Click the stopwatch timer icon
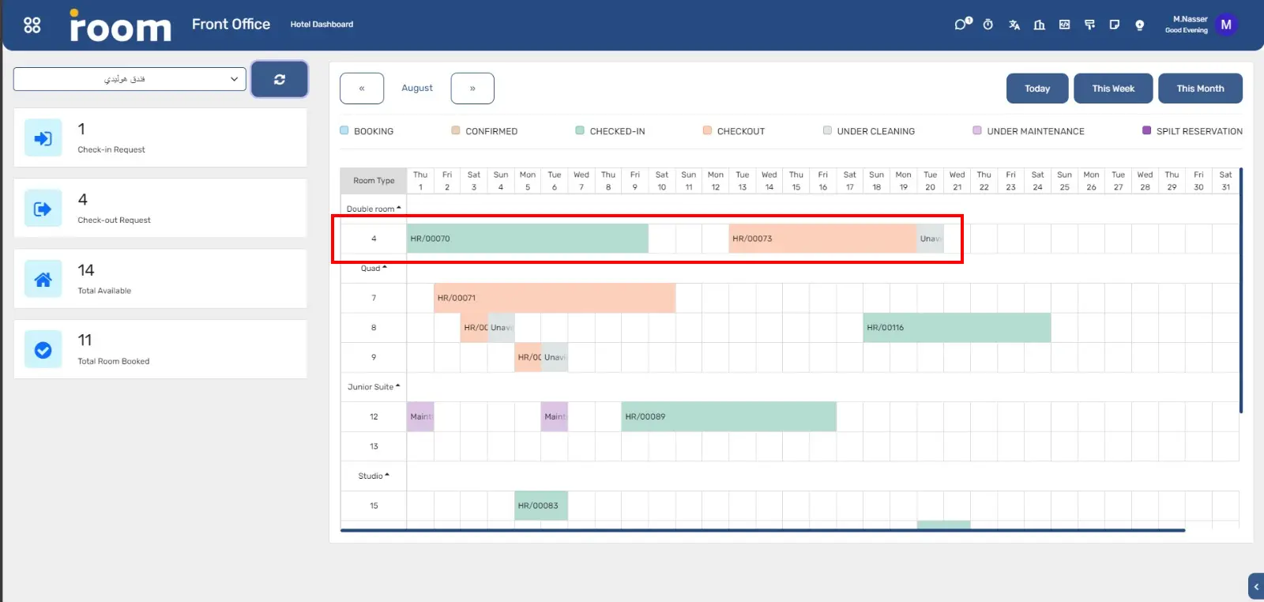Screen dimensions: 1264x602 (x=987, y=24)
